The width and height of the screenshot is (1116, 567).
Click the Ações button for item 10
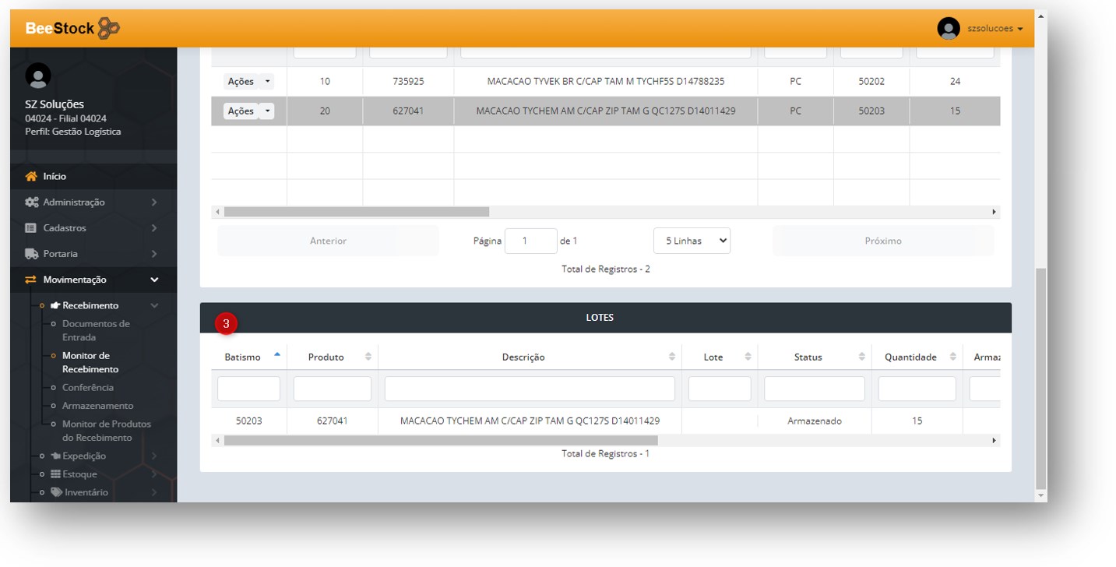click(240, 82)
